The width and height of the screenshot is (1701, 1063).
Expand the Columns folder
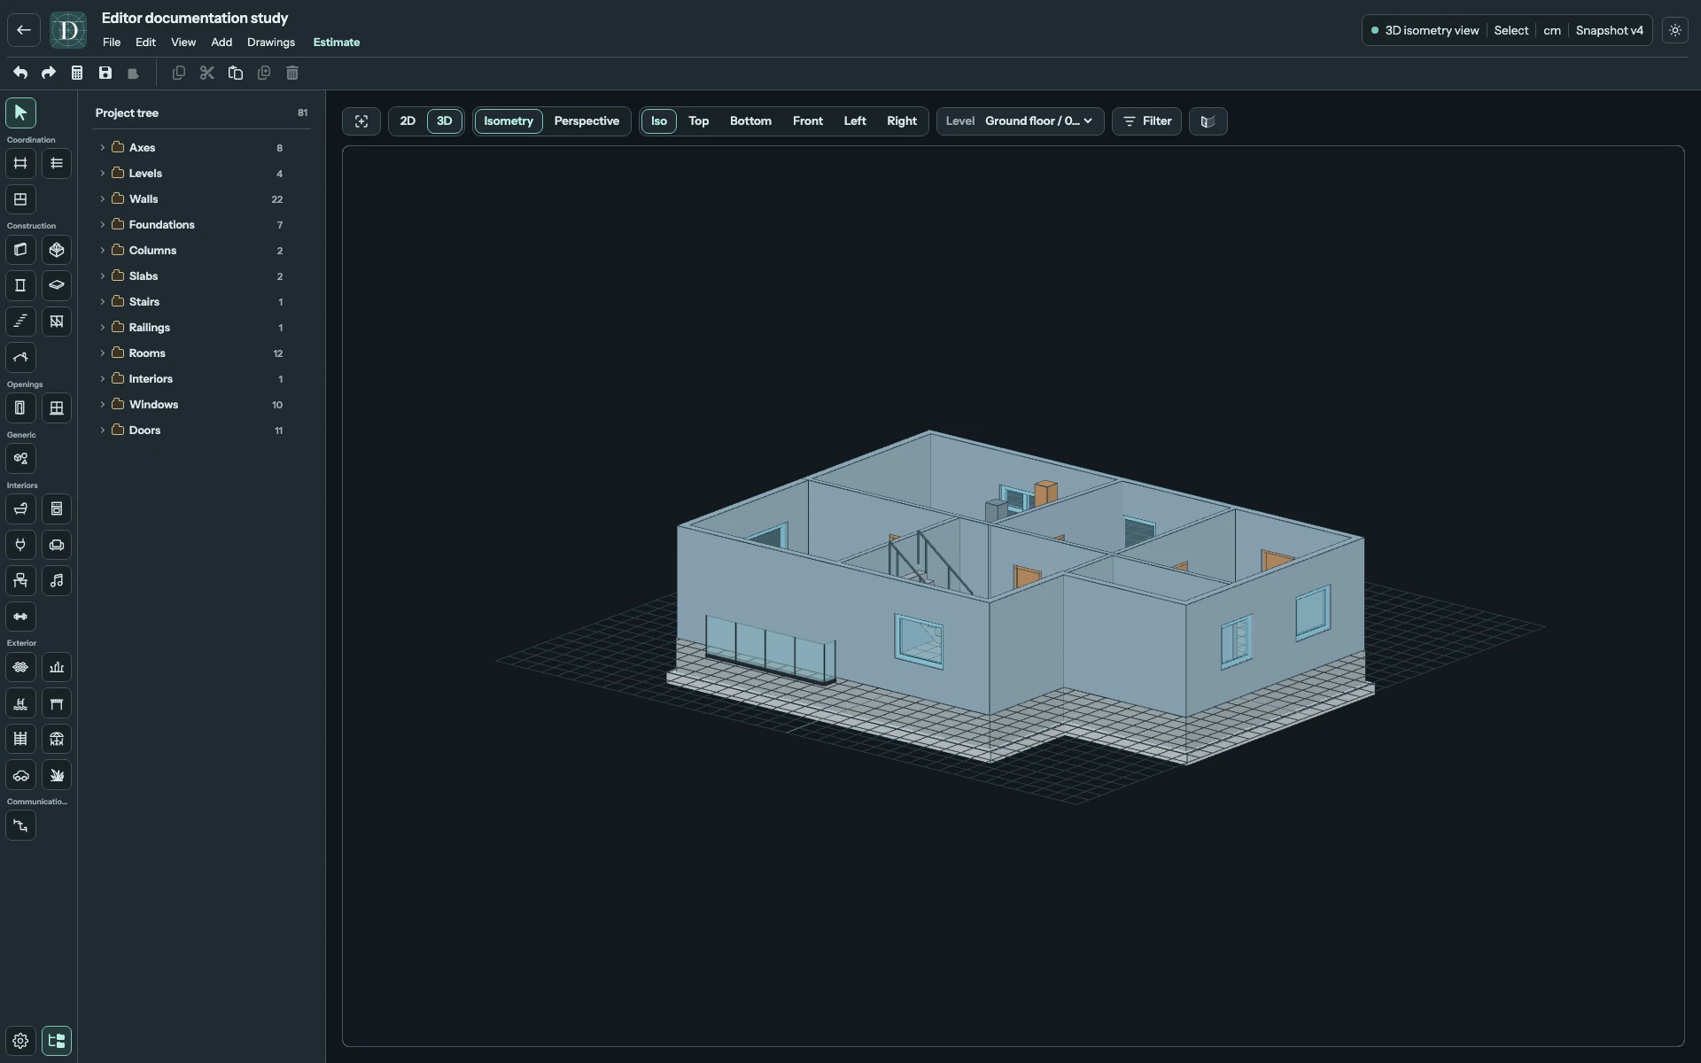102,251
